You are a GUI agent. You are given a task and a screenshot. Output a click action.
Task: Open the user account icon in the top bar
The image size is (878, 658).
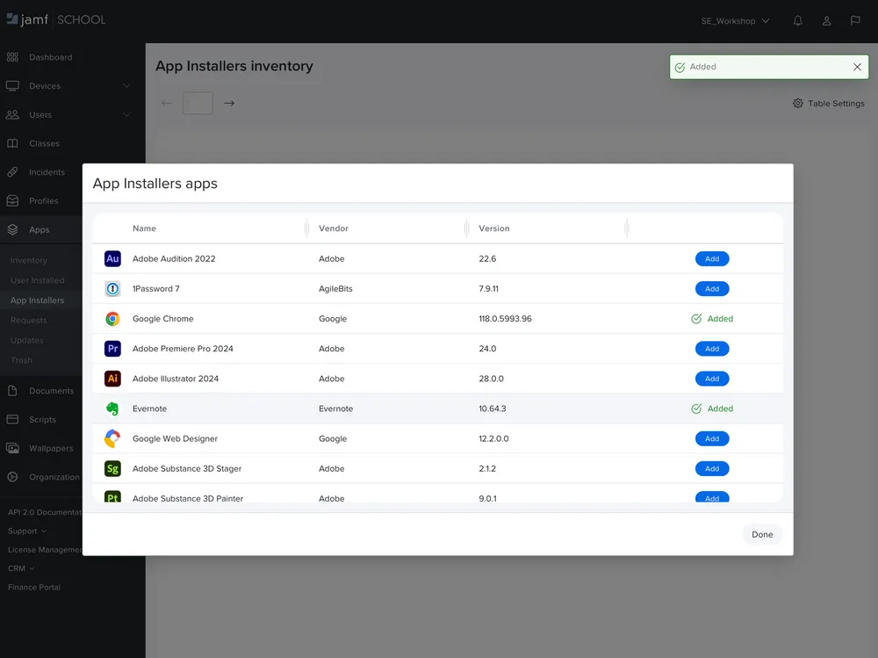point(826,20)
